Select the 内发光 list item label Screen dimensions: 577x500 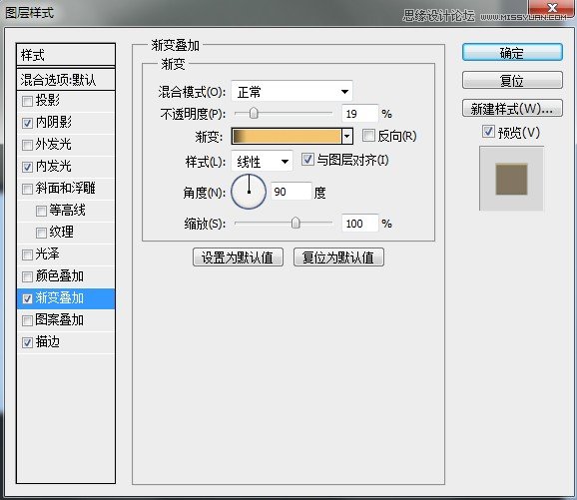coord(54,166)
